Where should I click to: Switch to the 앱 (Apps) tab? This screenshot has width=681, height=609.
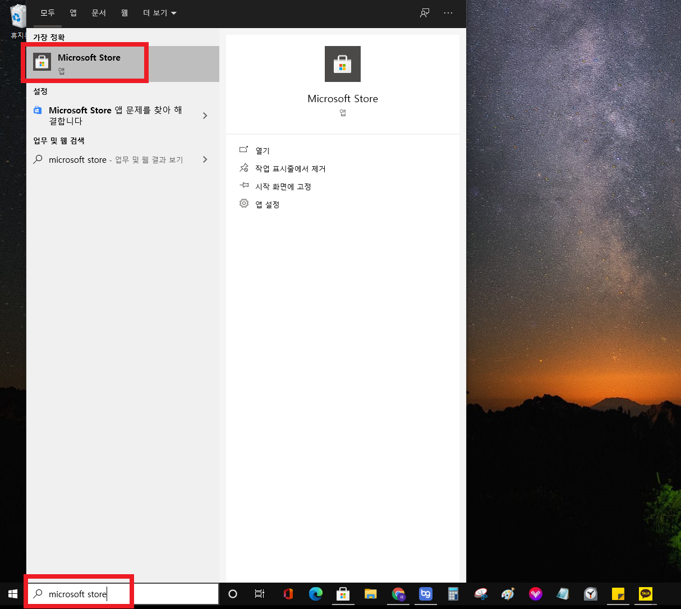73,12
